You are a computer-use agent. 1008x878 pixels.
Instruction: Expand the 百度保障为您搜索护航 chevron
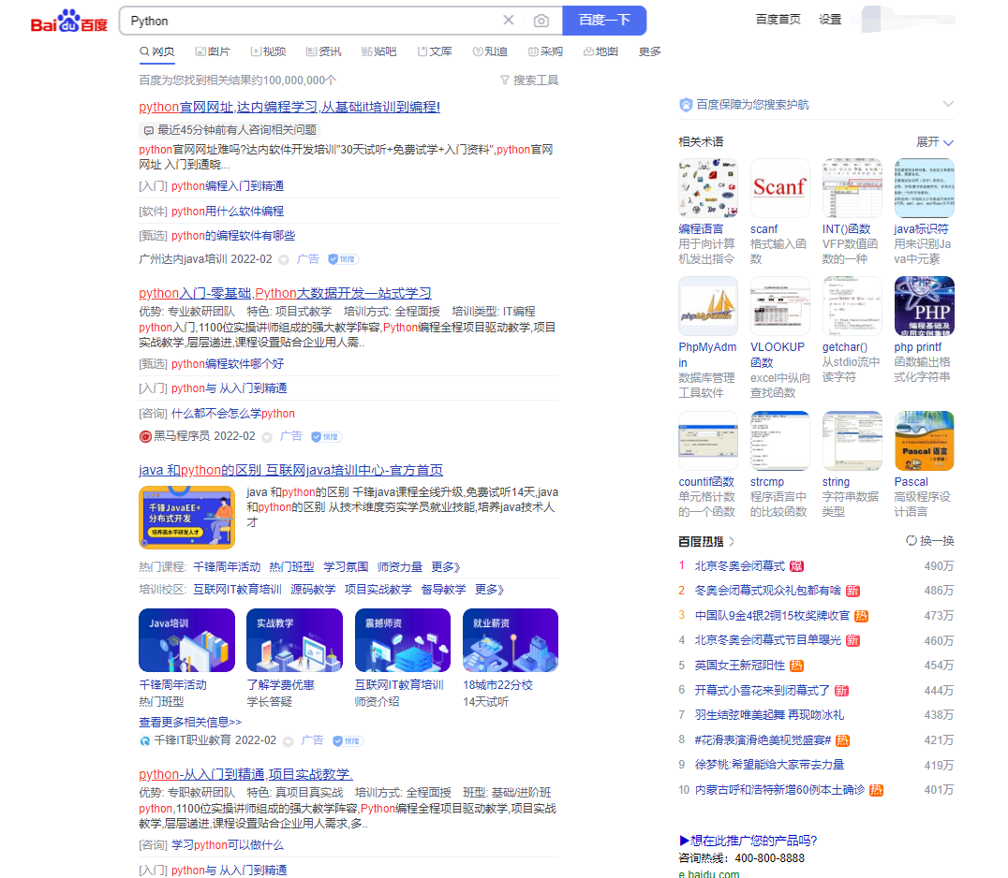click(948, 104)
